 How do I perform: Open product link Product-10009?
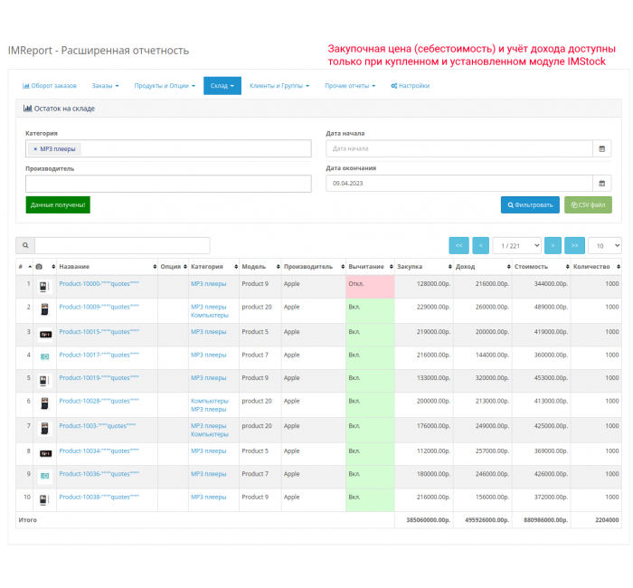[99, 307]
